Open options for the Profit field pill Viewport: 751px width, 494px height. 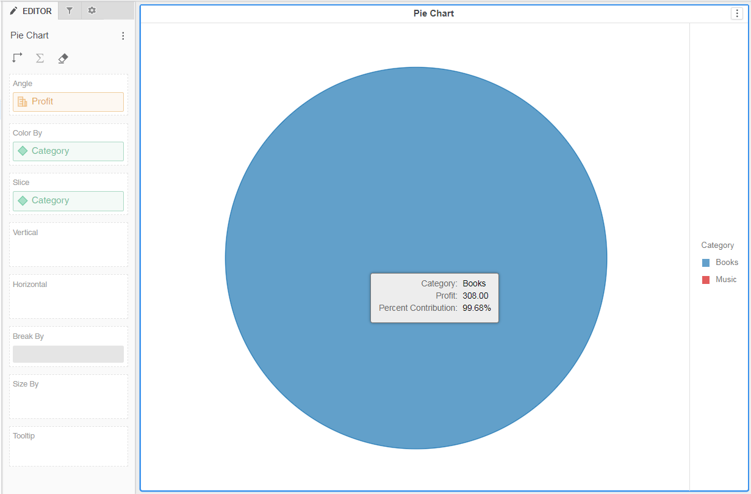pos(68,101)
